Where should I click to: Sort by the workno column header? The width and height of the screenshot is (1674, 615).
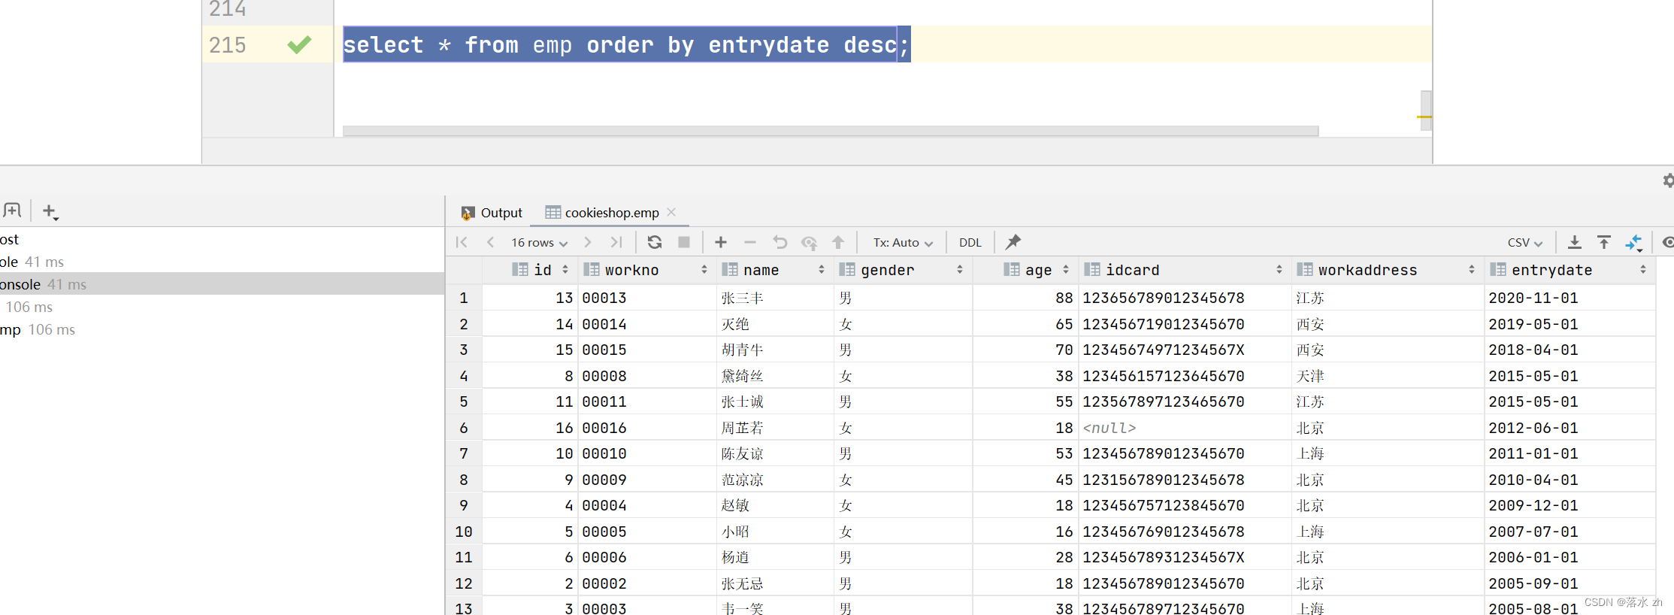click(x=647, y=270)
